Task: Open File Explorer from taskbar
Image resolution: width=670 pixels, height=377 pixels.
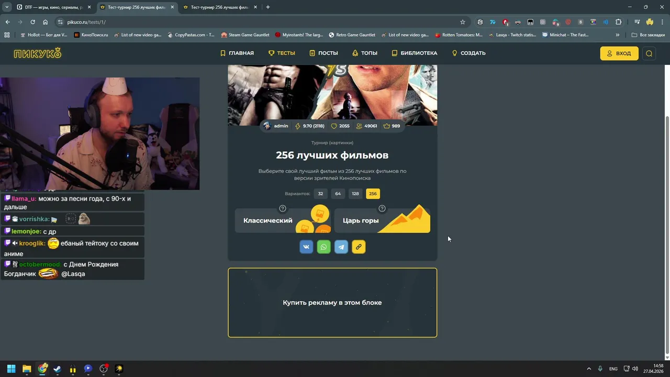Action: point(27,369)
